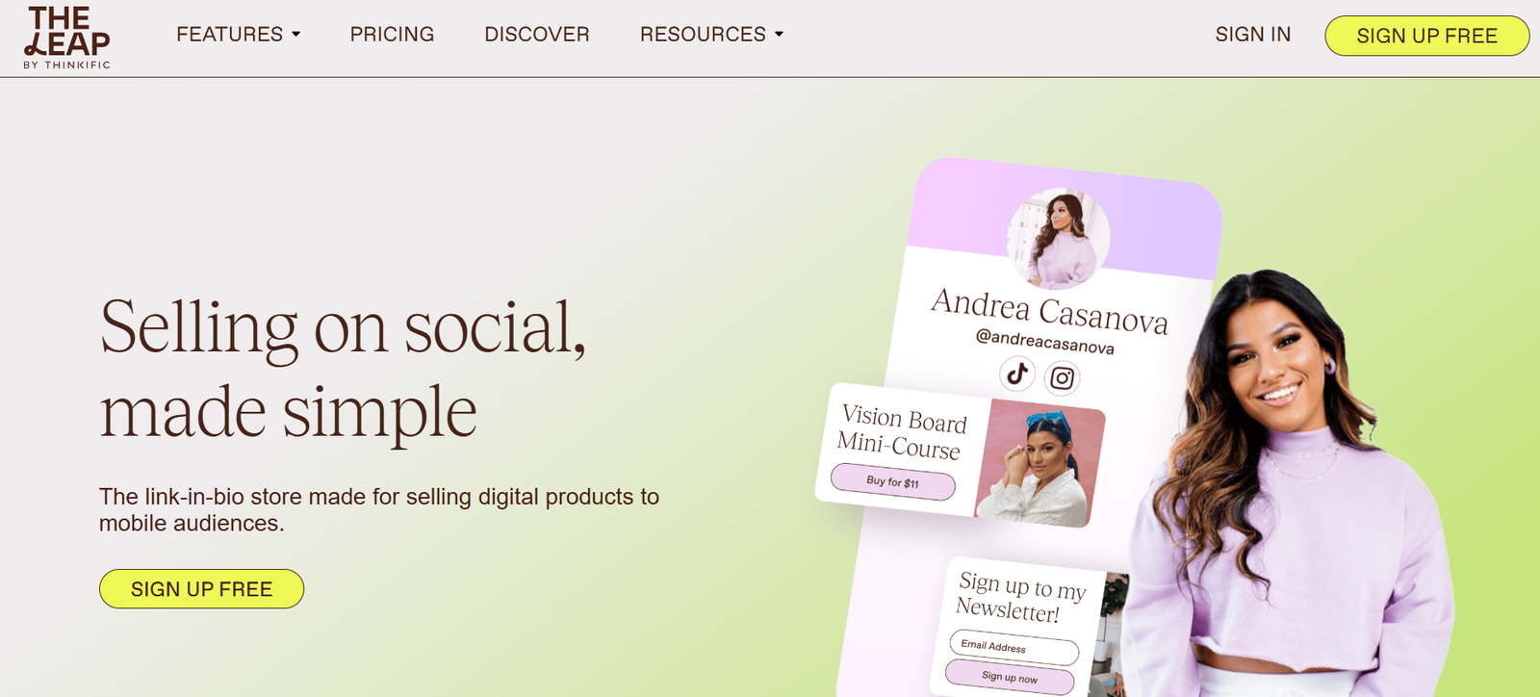Click the Buy for $11 button
1540x697 pixels.
click(892, 481)
